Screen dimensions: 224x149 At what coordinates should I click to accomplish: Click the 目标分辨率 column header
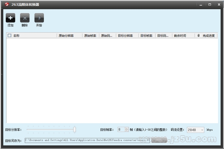point(127,35)
